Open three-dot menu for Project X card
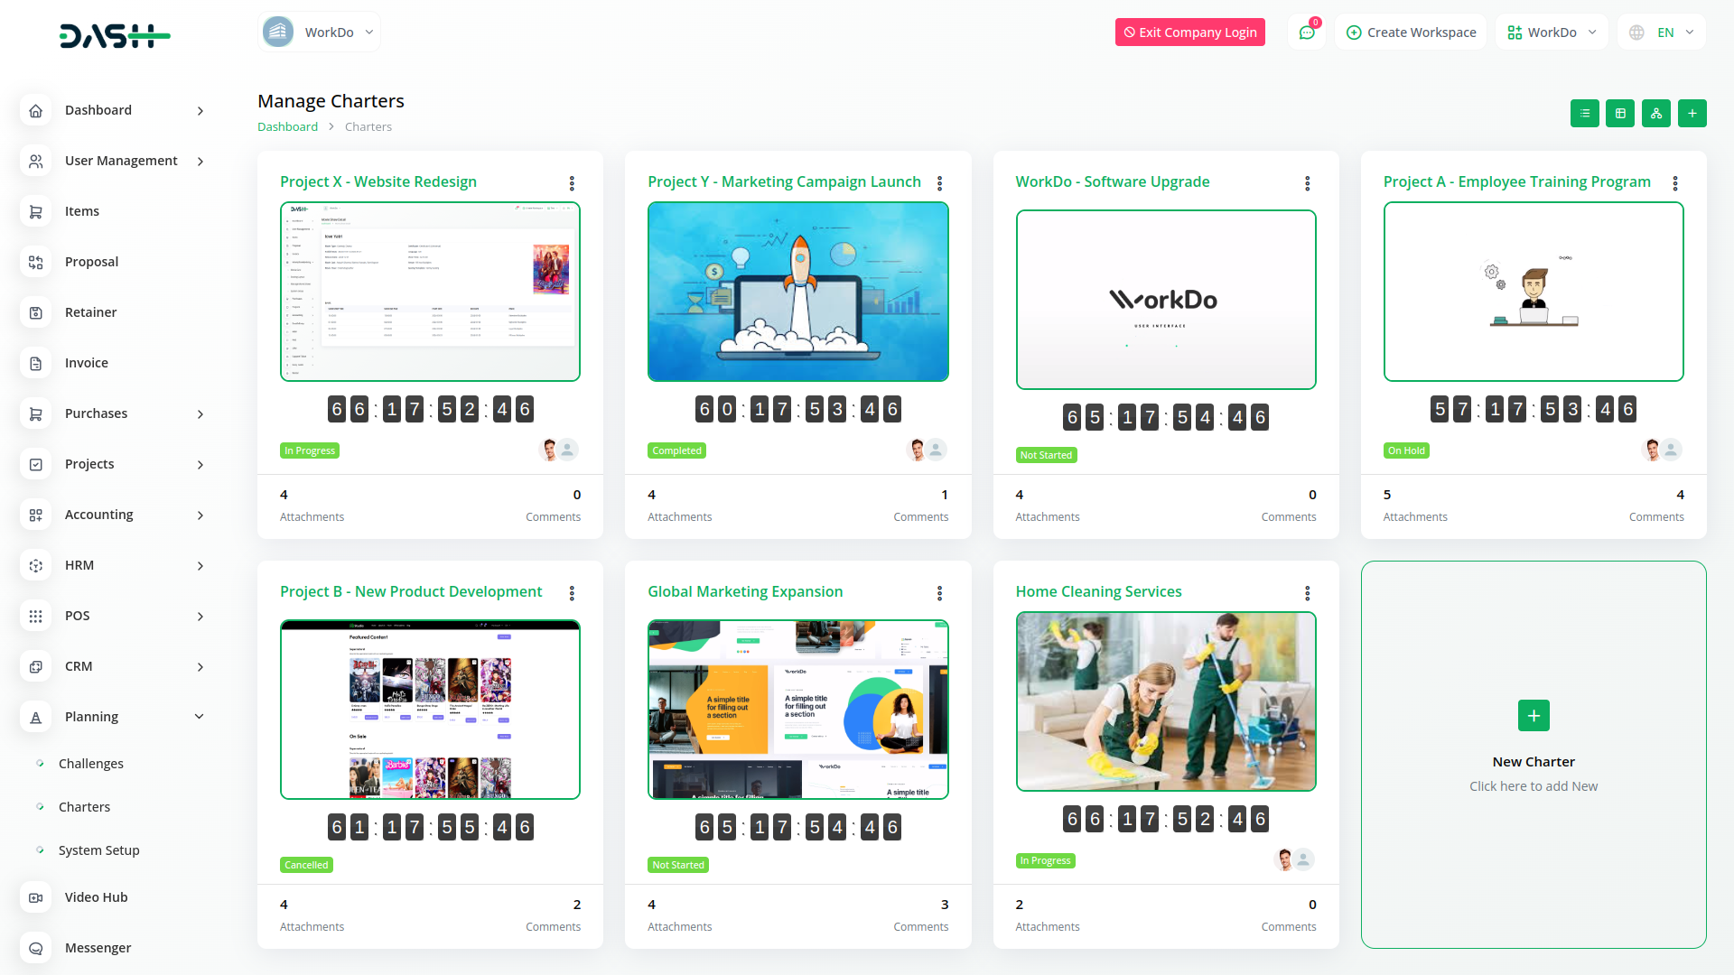The width and height of the screenshot is (1734, 975). tap(572, 183)
